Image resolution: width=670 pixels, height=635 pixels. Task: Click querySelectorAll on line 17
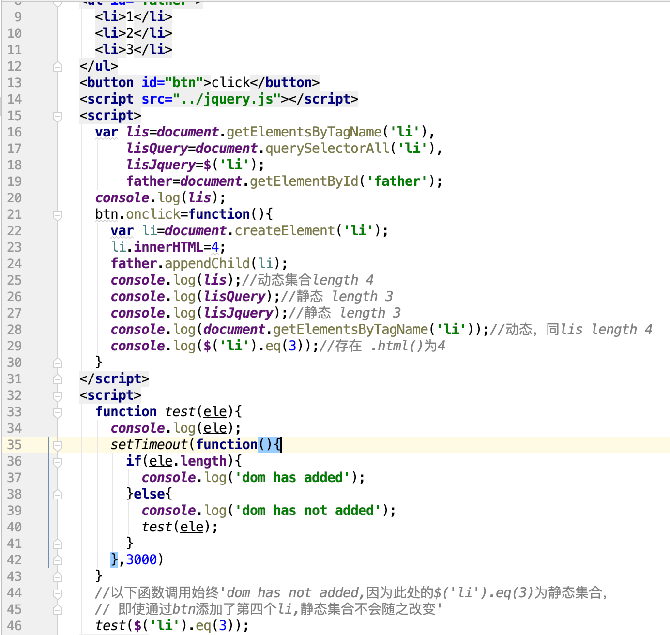[327, 149]
